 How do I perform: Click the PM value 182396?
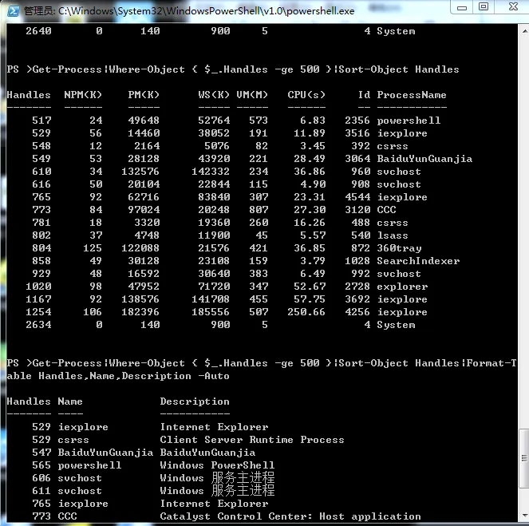point(140,312)
